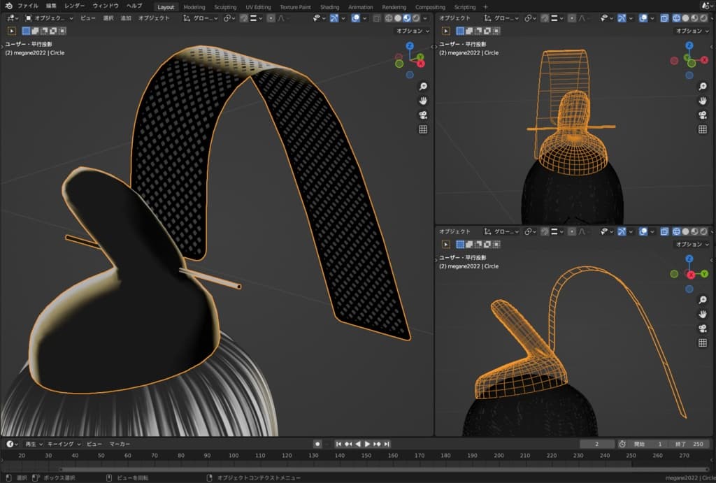Toggle X-ray display in the top-right viewport
The height and width of the screenshot is (483, 716).
pos(665,18)
